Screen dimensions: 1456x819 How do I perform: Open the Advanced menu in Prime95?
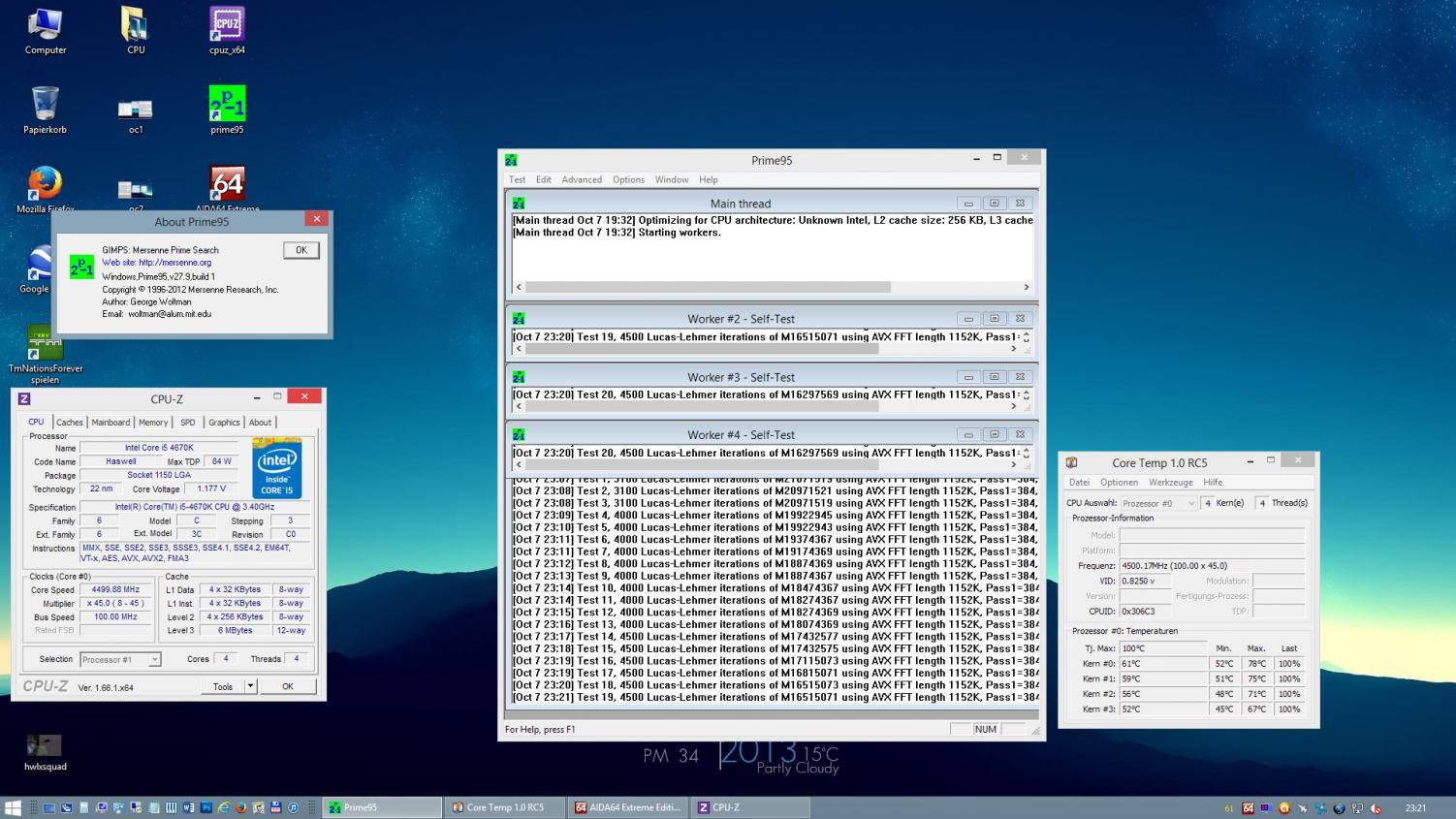(x=582, y=179)
